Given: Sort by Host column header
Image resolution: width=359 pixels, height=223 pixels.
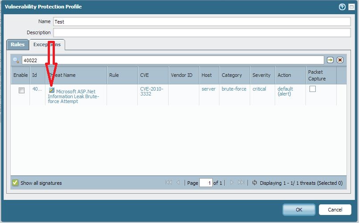Looking at the screenshot, I should 209,75.
